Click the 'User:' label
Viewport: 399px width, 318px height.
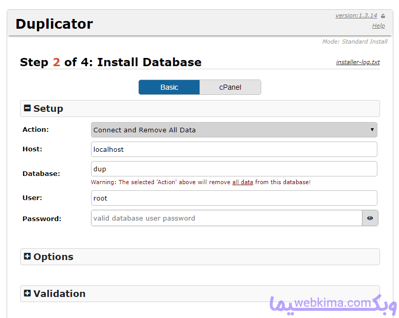click(32, 197)
